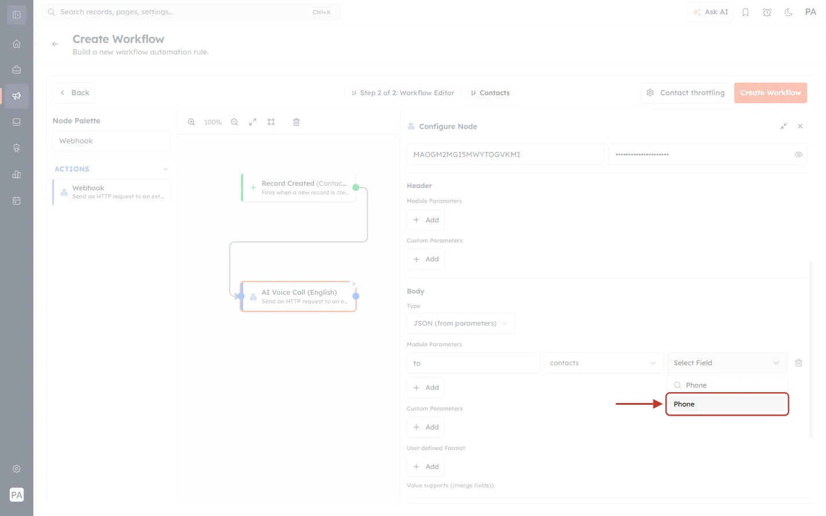Add another Body module parameter

click(426, 388)
